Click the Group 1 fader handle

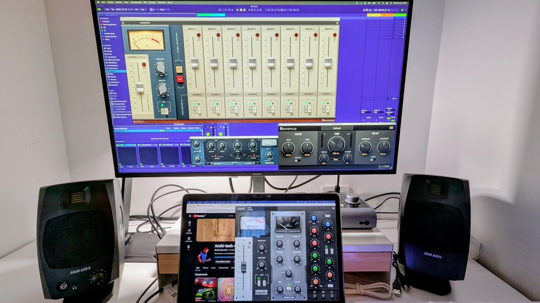195,63
